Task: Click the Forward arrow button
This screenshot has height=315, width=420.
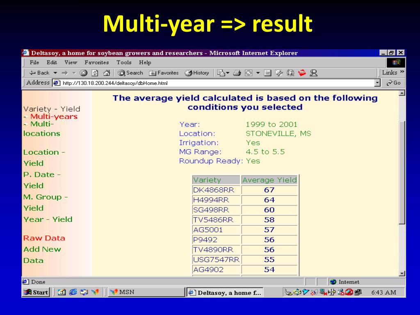Action: click(x=65, y=73)
